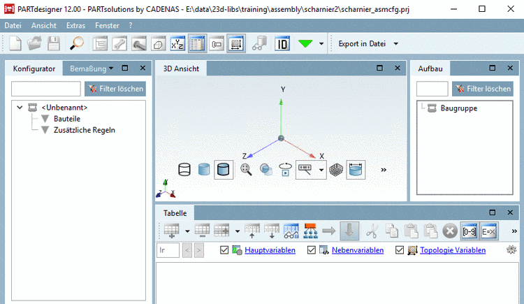Image resolution: width=524 pixels, height=304 pixels.
Task: Select the Zusätzliche Regeln tree item
Action: (85, 130)
